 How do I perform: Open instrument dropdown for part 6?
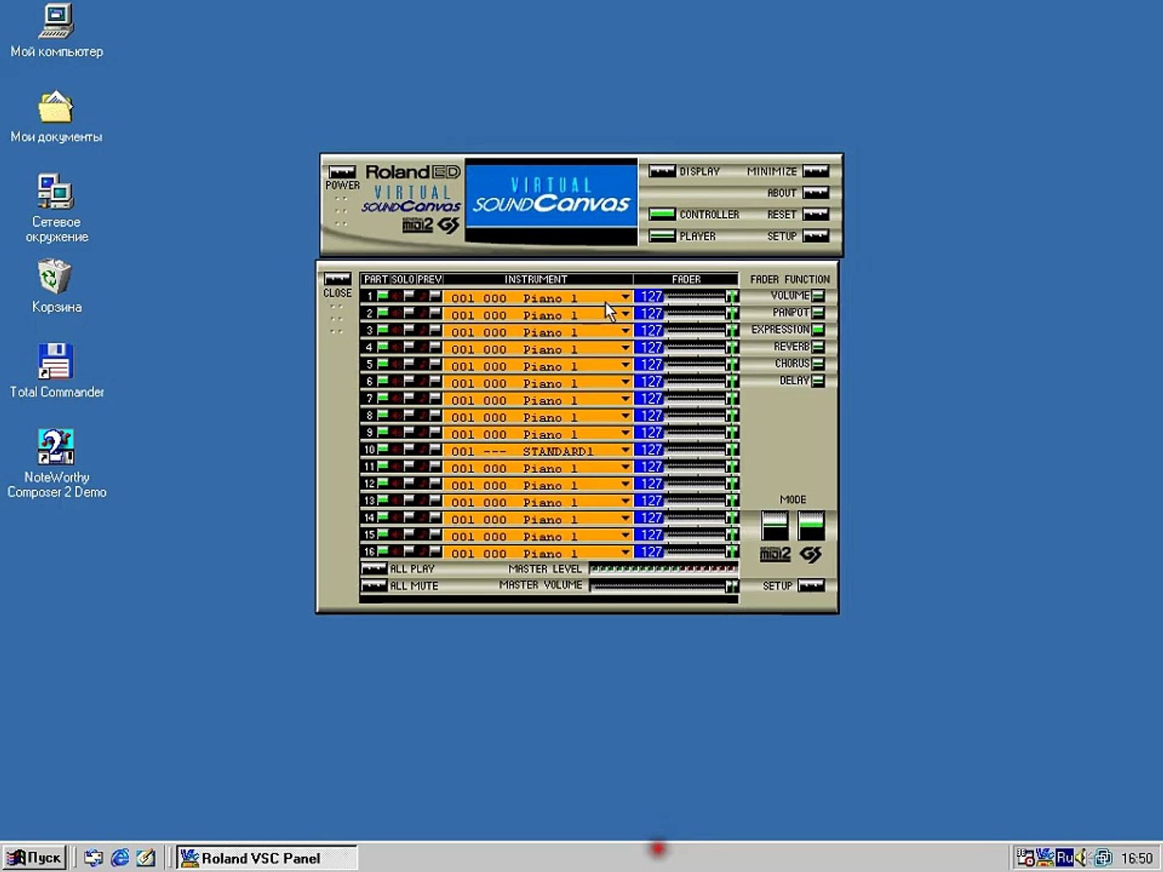coord(625,382)
